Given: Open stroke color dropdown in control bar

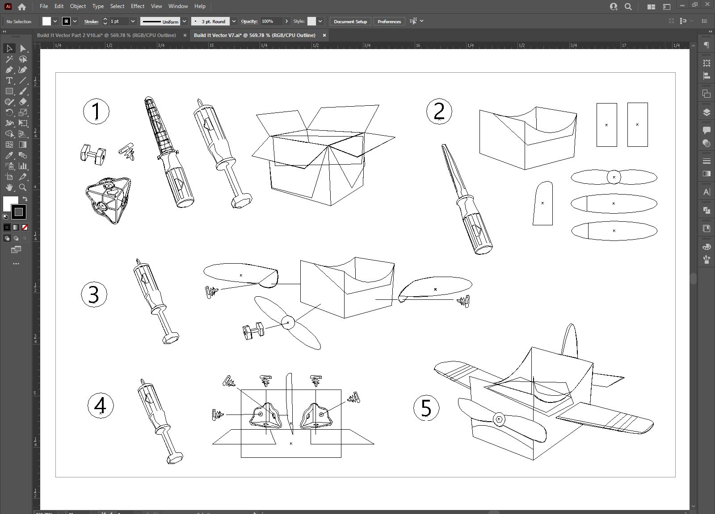Looking at the screenshot, I should point(75,21).
